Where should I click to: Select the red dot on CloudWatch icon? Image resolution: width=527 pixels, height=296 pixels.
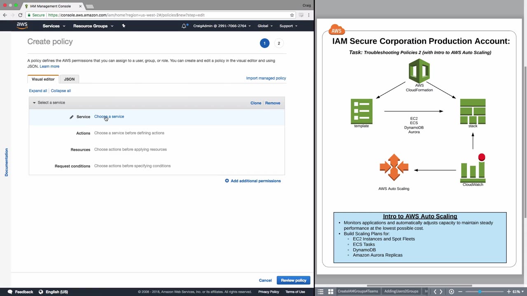[482, 157]
